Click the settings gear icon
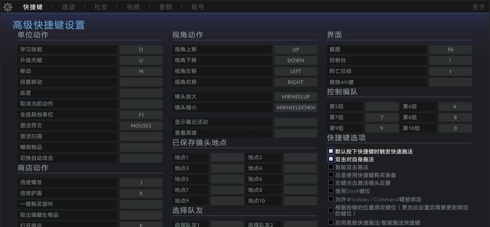 coord(7,7)
